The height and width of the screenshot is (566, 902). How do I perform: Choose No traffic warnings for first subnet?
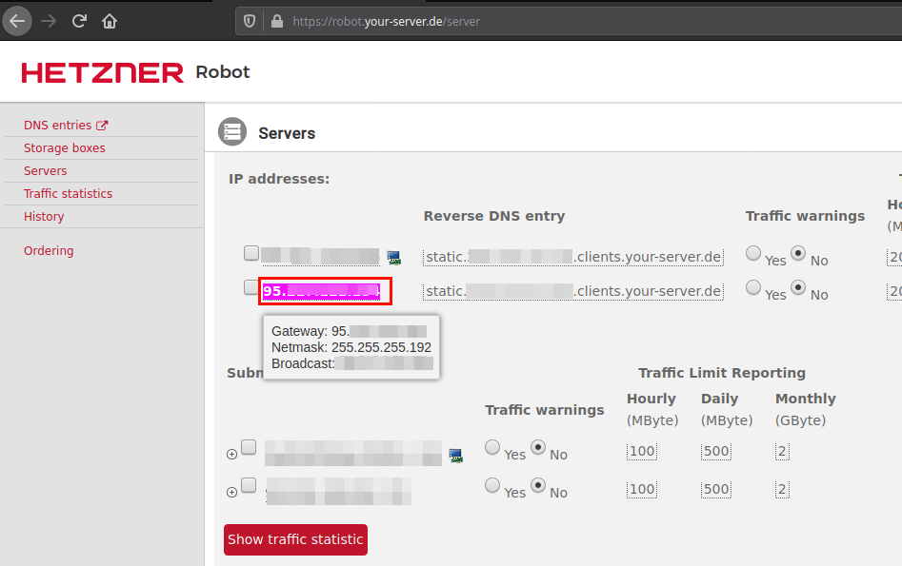[538, 447]
